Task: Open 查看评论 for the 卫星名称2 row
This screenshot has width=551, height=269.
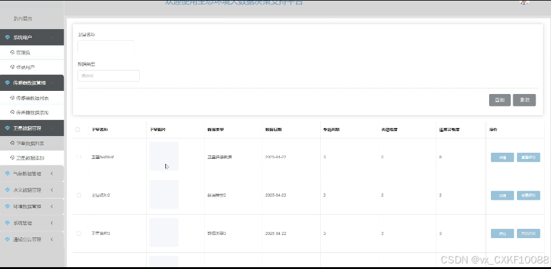Action: click(x=529, y=195)
